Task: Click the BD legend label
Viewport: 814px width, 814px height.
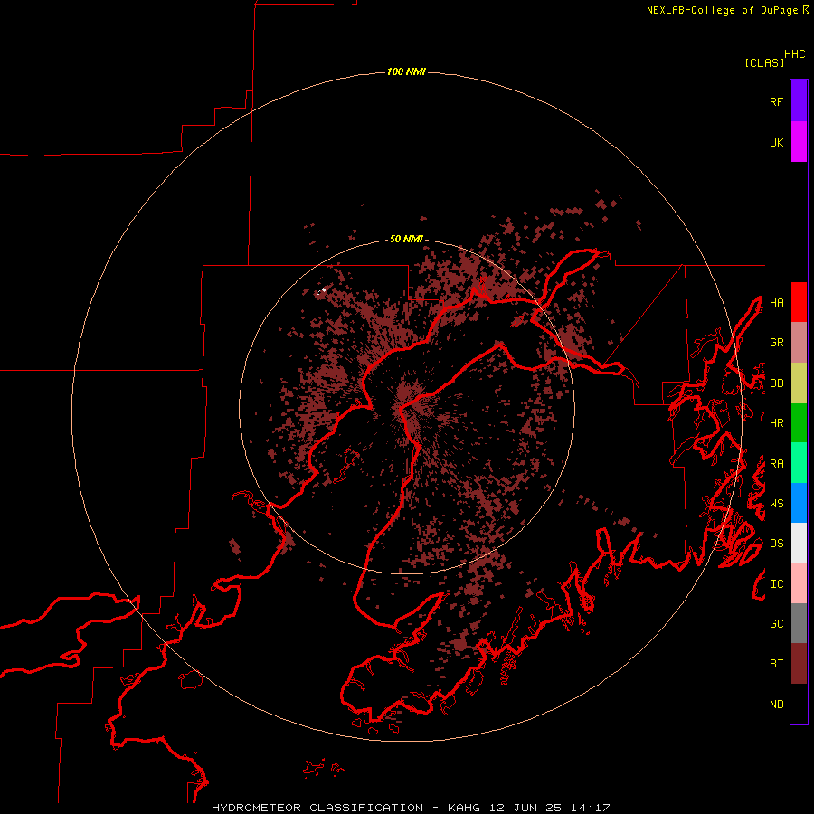Action: tap(776, 383)
